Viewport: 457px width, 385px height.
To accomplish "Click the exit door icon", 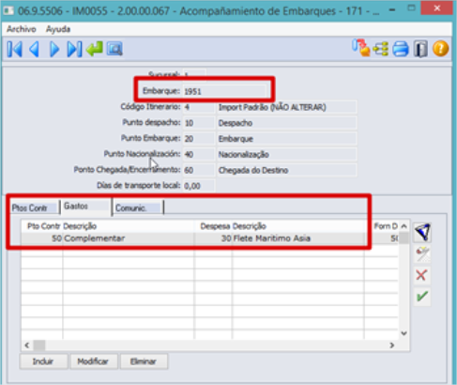I will (420, 49).
